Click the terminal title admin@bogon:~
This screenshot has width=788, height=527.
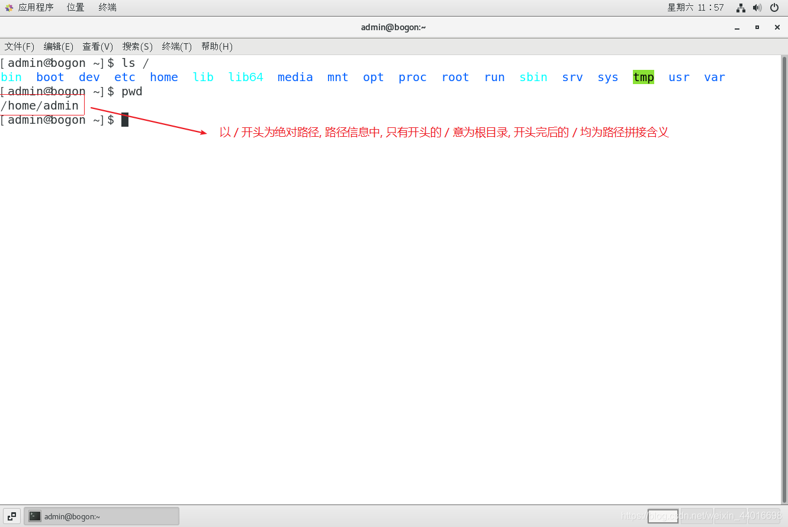point(394,27)
